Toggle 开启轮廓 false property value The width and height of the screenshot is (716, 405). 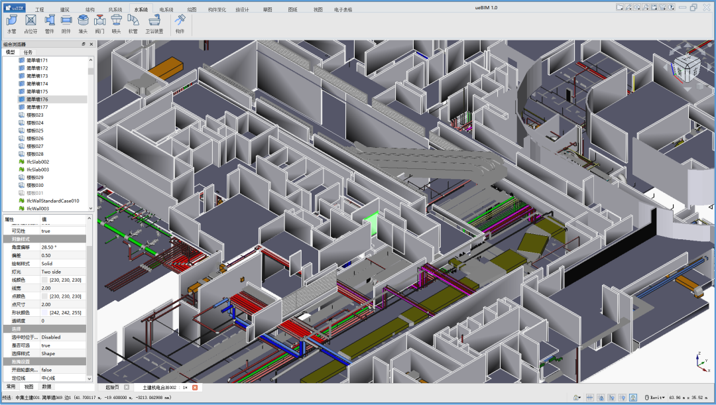(46, 370)
